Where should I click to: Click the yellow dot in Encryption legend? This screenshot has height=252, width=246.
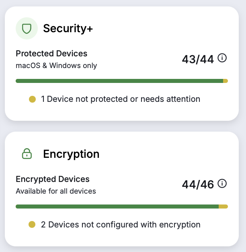point(32,225)
